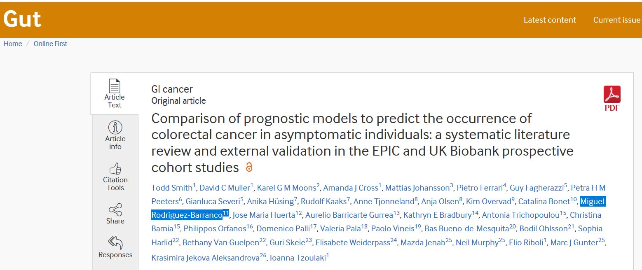This screenshot has height=270, width=642.
Task: Open the Article info icon
Action: point(115,127)
